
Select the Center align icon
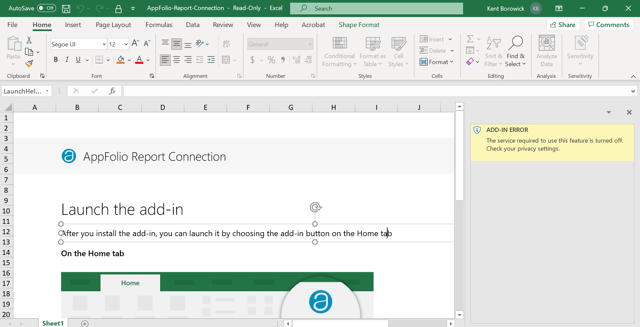pyautogui.click(x=177, y=60)
